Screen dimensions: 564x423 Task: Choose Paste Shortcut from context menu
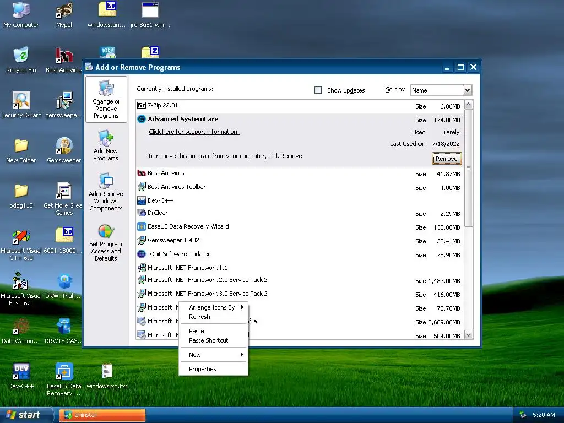pos(214,340)
